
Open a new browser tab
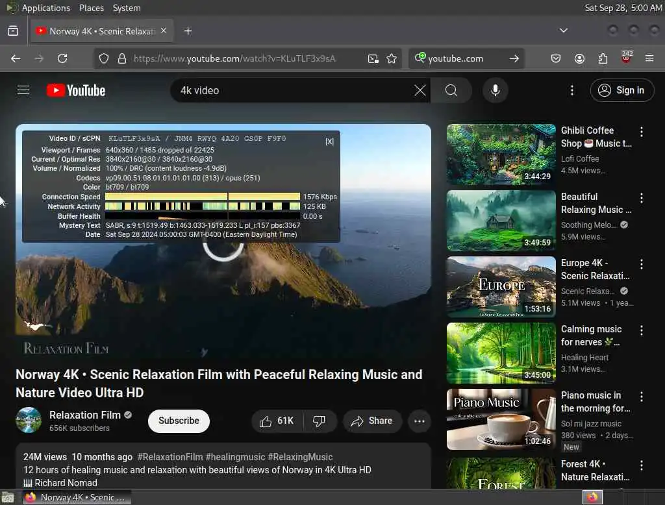(x=188, y=31)
